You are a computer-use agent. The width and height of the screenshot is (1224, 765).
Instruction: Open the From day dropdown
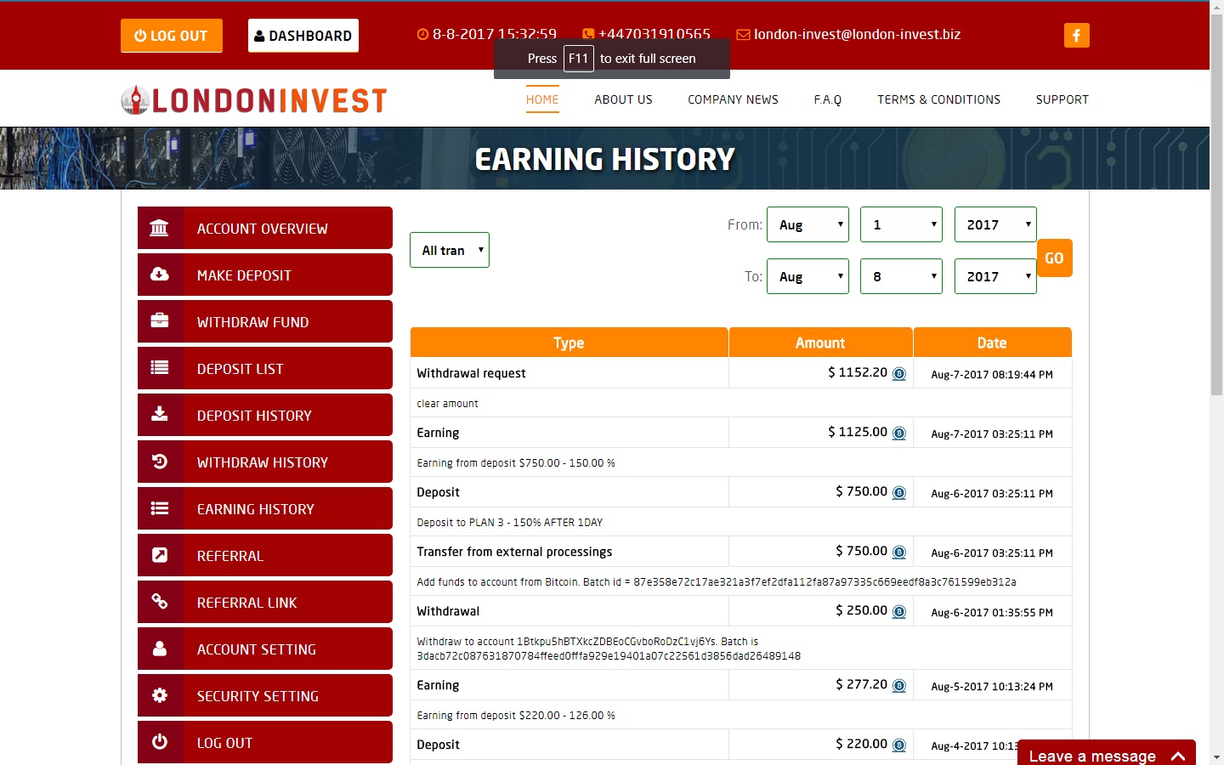click(x=901, y=224)
